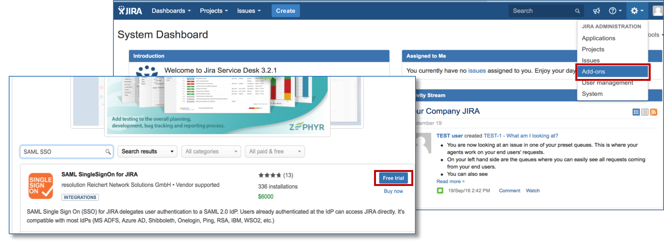Open the SAML SingleSignOn for JIRA title
664x241 pixels.
pos(100,175)
